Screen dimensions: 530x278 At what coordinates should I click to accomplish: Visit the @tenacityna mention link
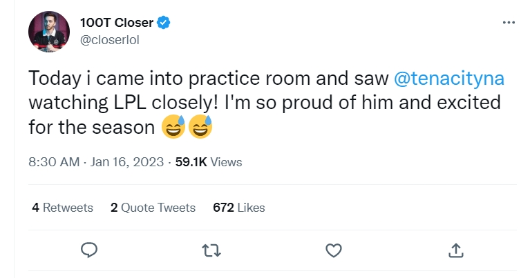tap(448, 79)
